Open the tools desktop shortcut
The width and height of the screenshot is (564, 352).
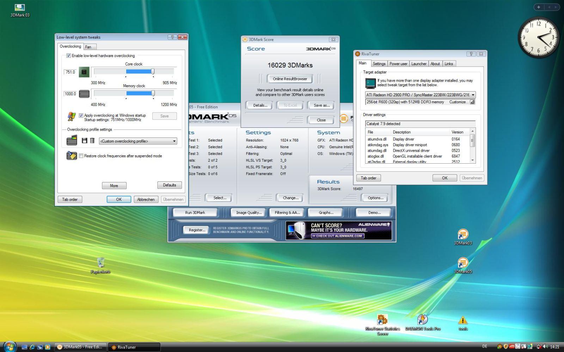coord(463,323)
